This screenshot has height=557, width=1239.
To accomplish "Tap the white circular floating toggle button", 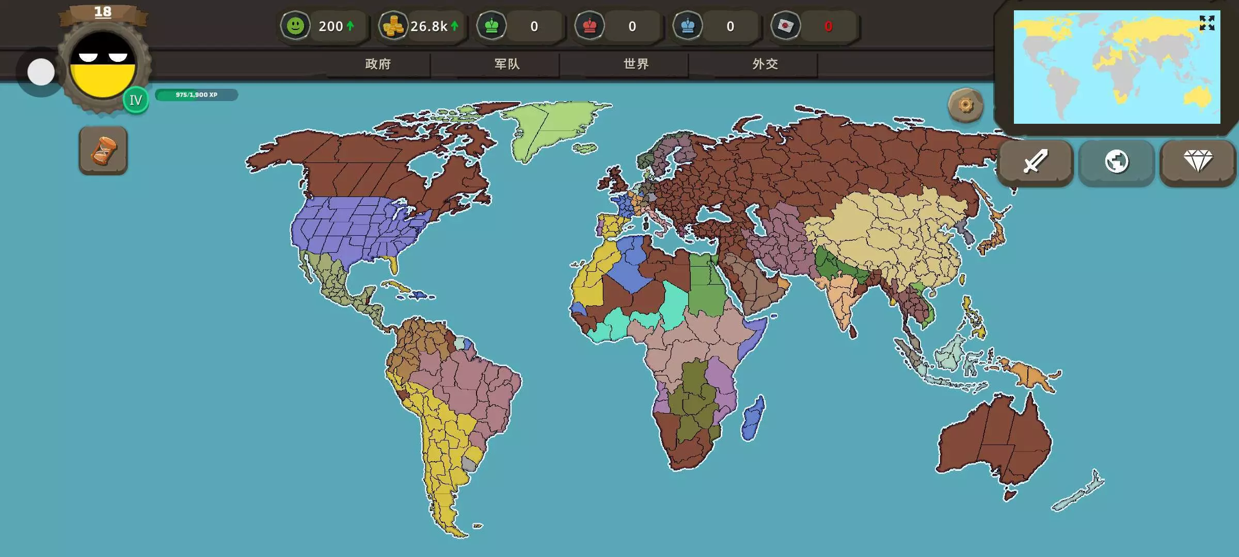I will coord(41,72).
